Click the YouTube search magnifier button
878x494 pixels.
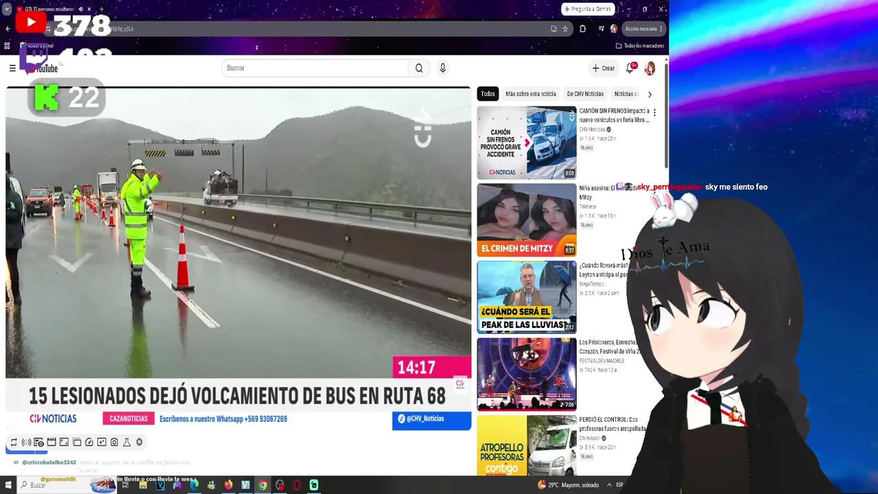(419, 68)
